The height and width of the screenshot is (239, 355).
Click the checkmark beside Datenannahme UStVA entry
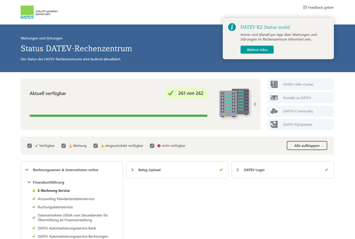tap(34, 217)
